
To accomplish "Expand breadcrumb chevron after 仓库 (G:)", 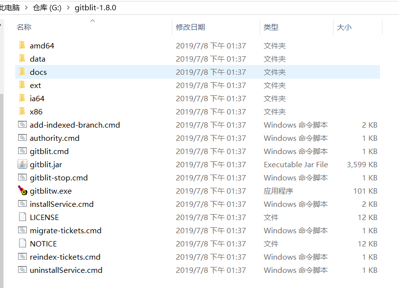I will click(68, 8).
